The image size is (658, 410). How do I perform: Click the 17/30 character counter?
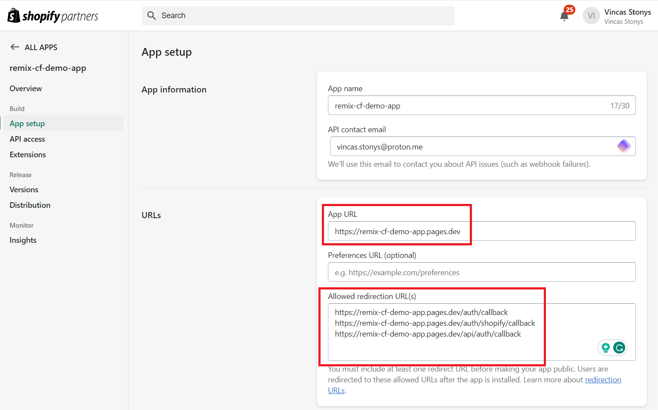619,106
